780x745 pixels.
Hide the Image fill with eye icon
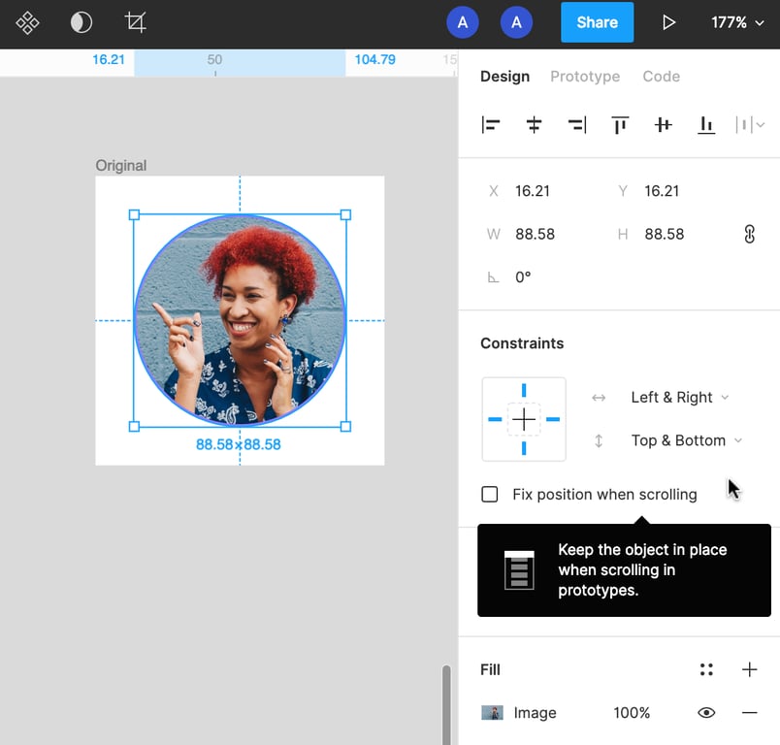(x=706, y=713)
